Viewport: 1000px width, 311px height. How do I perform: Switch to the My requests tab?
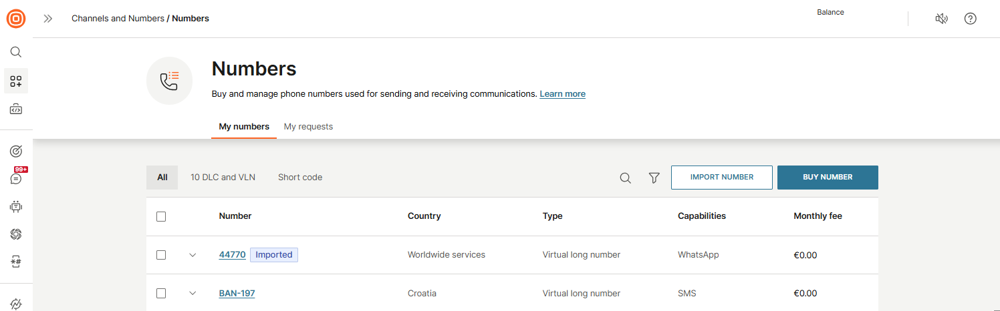(308, 127)
